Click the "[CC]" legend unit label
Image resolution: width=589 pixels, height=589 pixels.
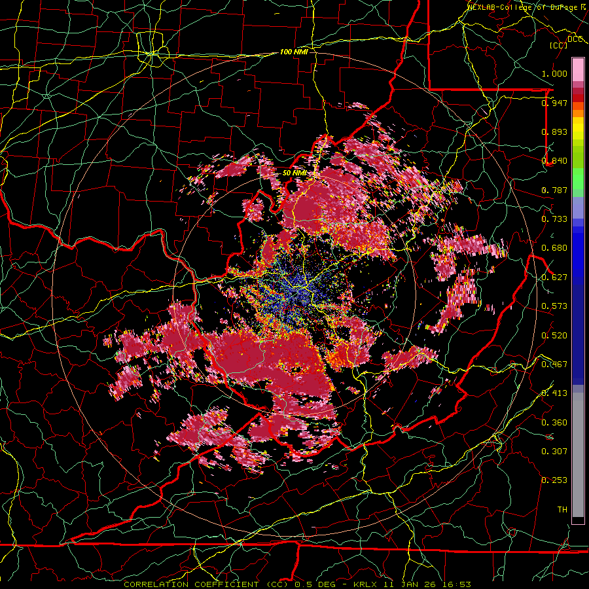[559, 45]
